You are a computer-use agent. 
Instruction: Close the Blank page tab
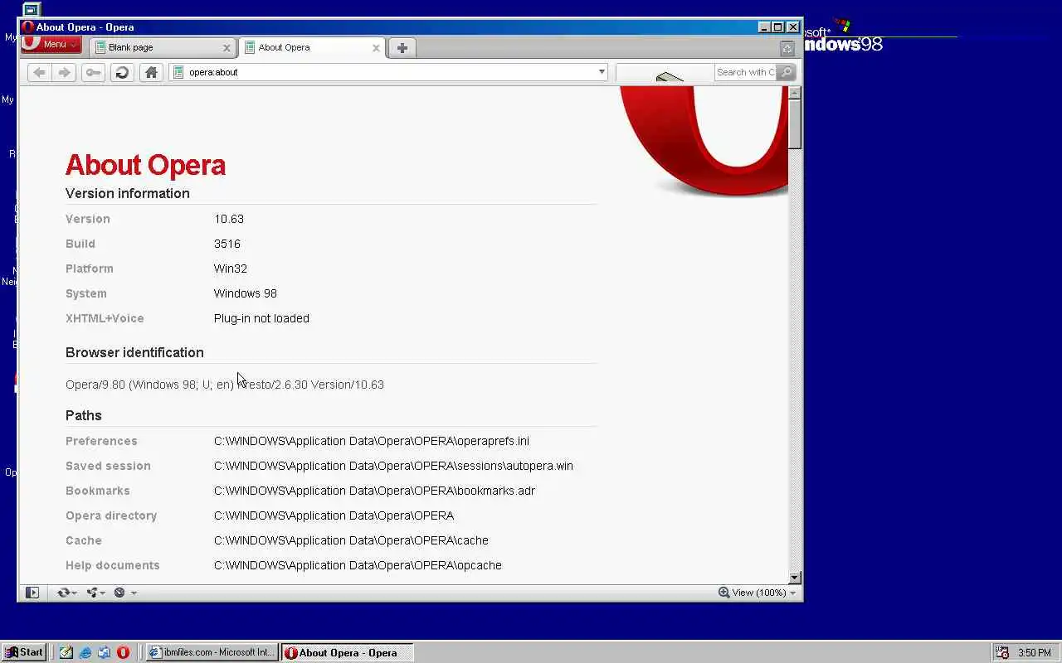click(x=227, y=48)
